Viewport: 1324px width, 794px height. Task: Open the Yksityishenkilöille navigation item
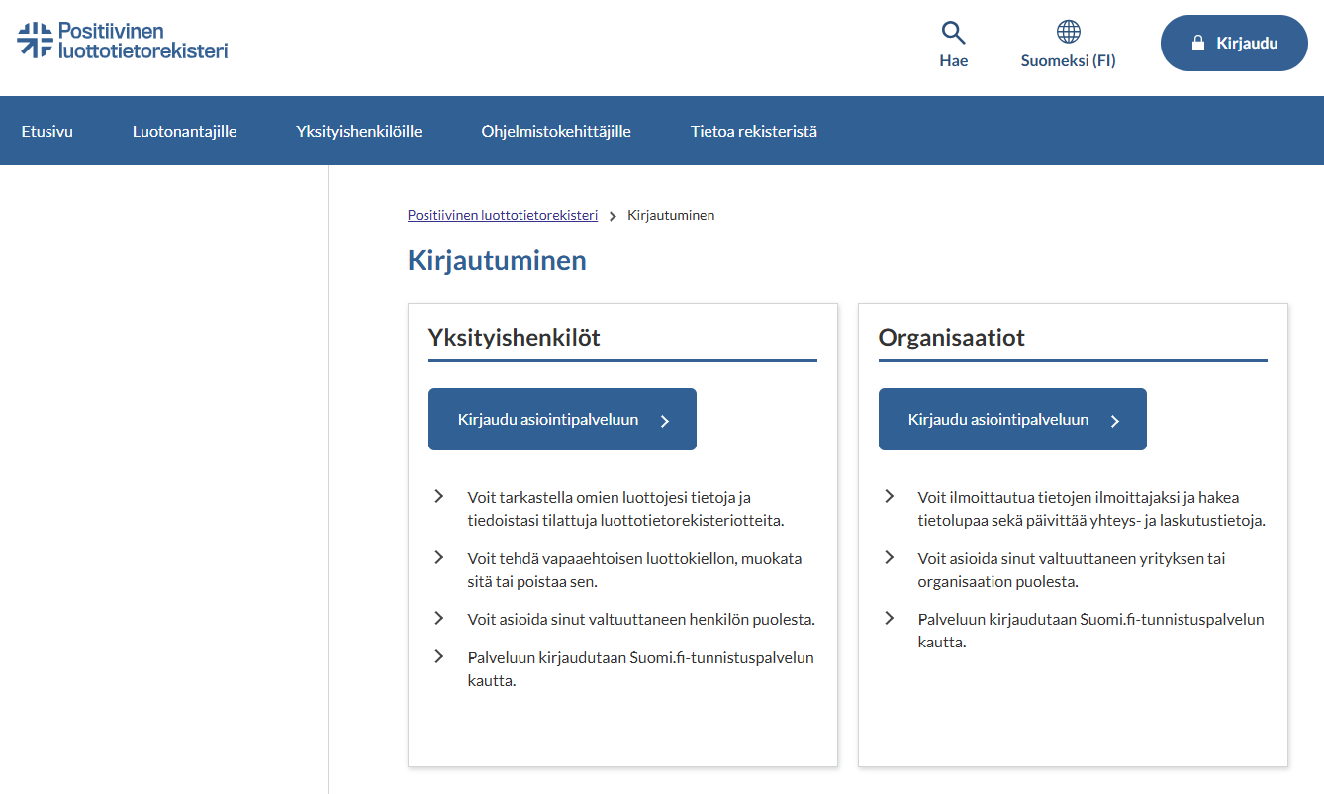tap(358, 130)
